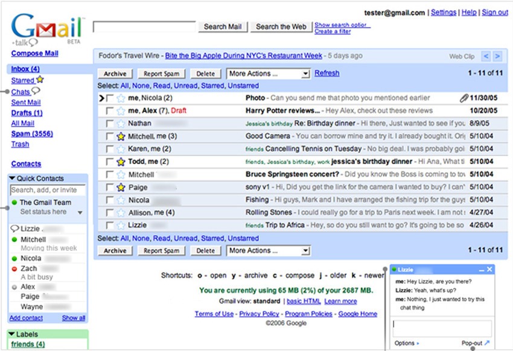
Task: Open Gmail Settings
Action: (444, 11)
